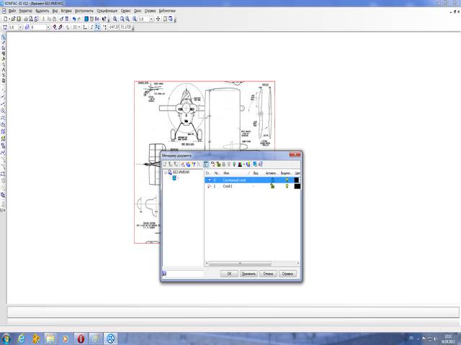The height and width of the screenshot is (345, 461).
Task: Toggle visibility bulb of Системный слой
Action: point(286,180)
